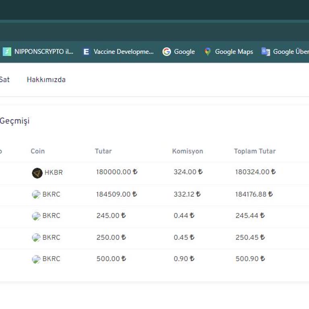
Task: Launch Google Maps from its bookmark icon
Action: [208, 51]
